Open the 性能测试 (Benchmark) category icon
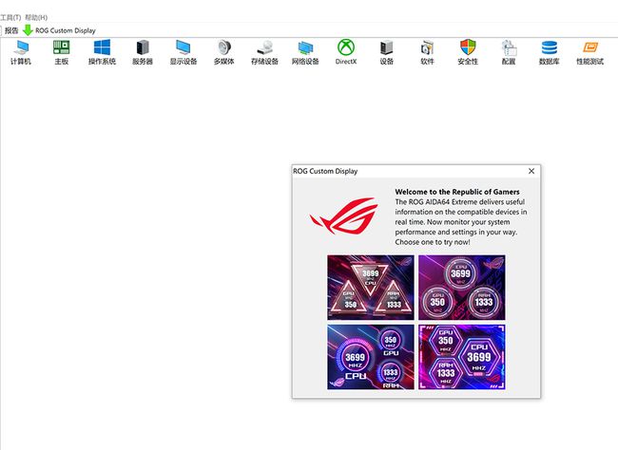This screenshot has width=618, height=450. 590,52
